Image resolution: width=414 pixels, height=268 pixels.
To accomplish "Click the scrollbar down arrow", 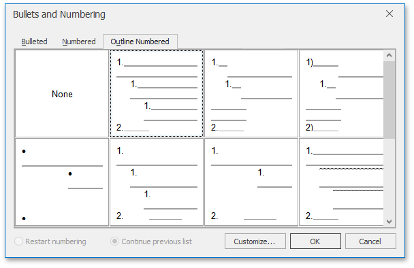I will click(x=389, y=222).
